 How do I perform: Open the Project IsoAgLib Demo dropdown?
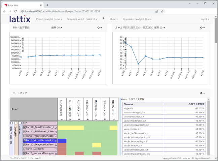click(x=49, y=19)
